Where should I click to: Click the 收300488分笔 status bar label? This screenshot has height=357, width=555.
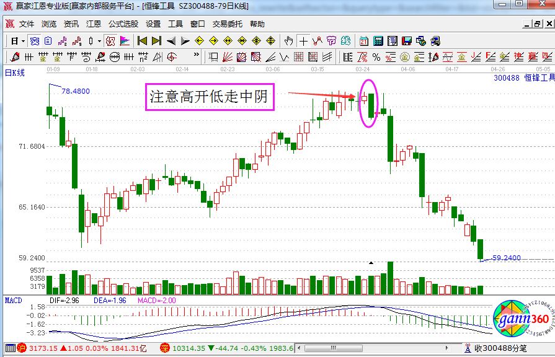[503, 349]
